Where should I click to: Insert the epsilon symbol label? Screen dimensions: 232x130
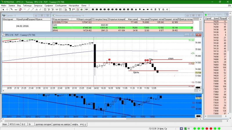(167, 10)
